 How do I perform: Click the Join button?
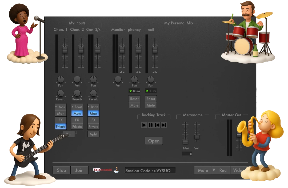[79, 170]
